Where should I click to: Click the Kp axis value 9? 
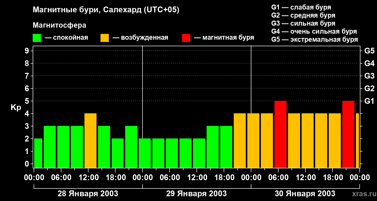pyautogui.click(x=27, y=51)
